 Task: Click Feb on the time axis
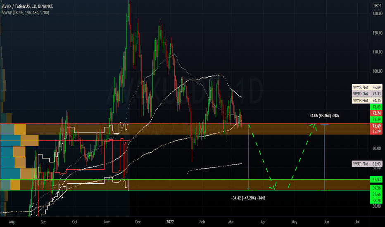click(202, 222)
